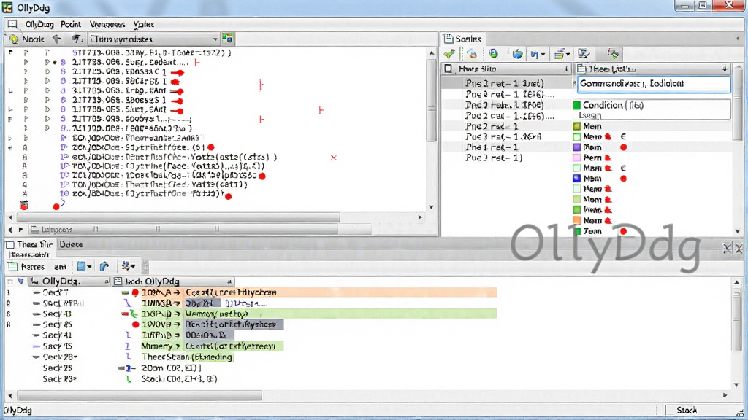
Task: Click the icon just left of the top combo box
Action: [x=76, y=39]
